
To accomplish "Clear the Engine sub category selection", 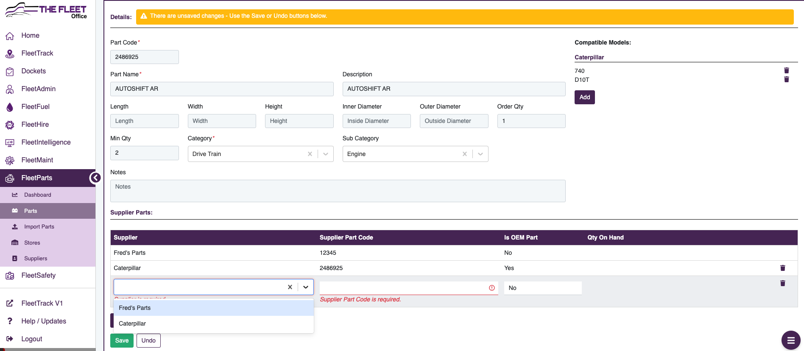I will 465,154.
